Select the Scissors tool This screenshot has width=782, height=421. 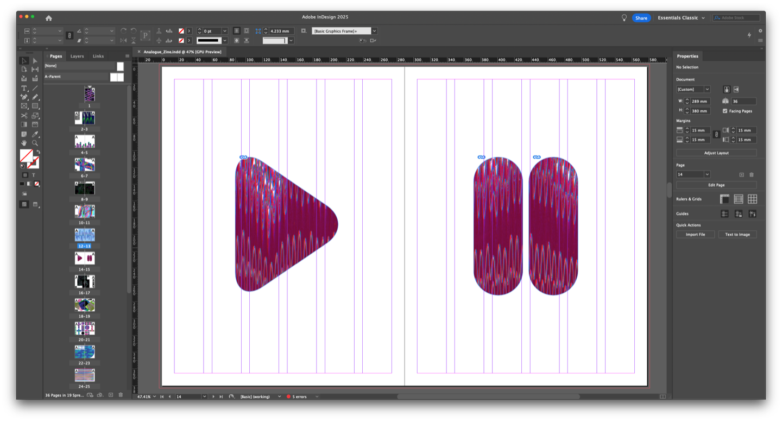point(24,116)
